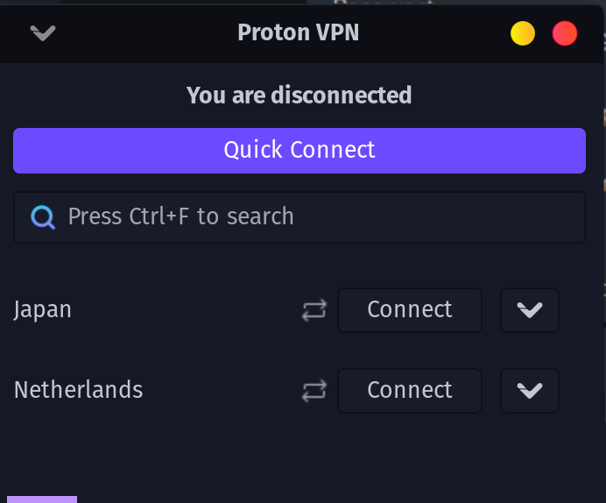Click the P2P arrows icon for Netherlands
Image resolution: width=606 pixels, height=503 pixels.
314,391
